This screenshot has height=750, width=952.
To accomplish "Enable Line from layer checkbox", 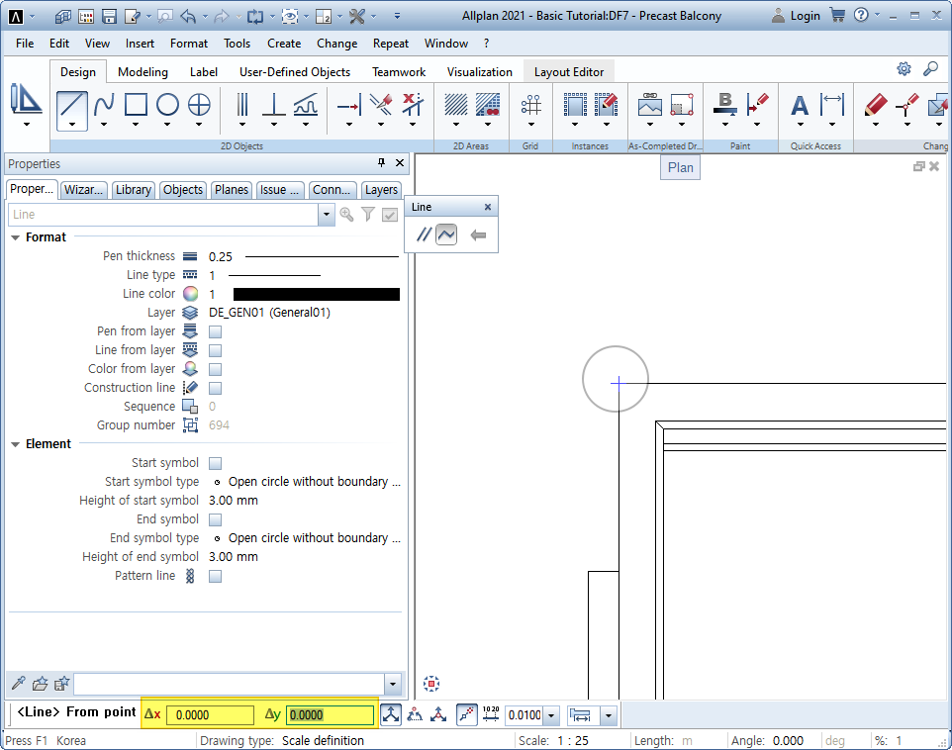I will (215, 350).
